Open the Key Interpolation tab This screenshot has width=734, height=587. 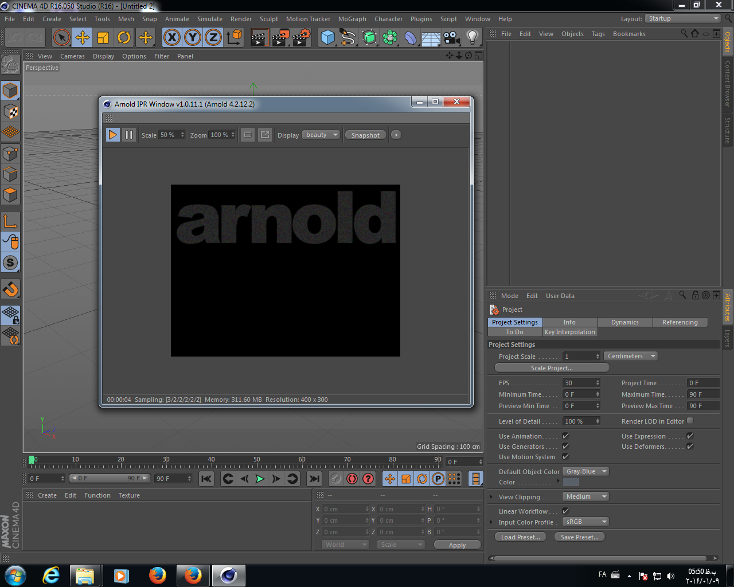click(570, 332)
